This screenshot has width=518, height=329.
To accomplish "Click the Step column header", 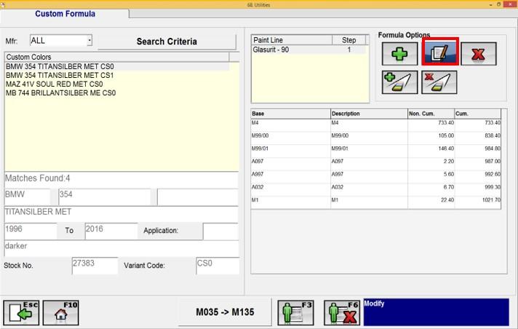I will click(349, 40).
